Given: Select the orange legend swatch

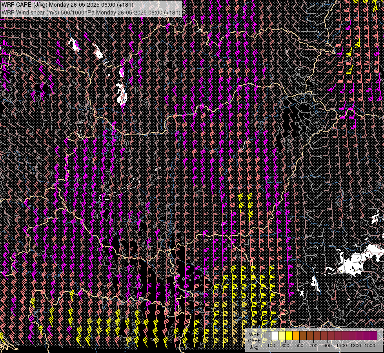Looking at the screenshot, I should pos(296,335).
